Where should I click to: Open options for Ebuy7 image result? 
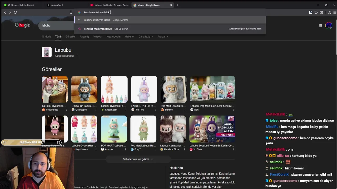pyautogui.click(x=156, y=149)
